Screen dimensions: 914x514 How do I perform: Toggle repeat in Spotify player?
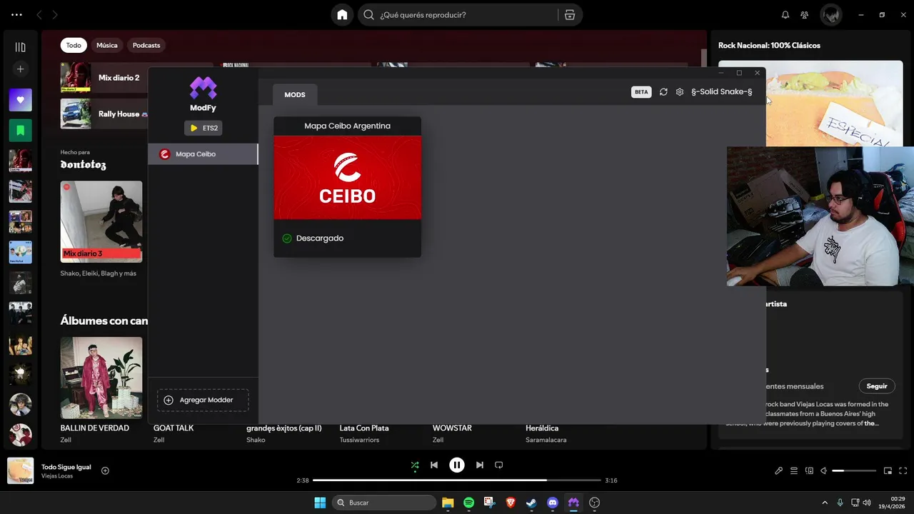tap(499, 465)
